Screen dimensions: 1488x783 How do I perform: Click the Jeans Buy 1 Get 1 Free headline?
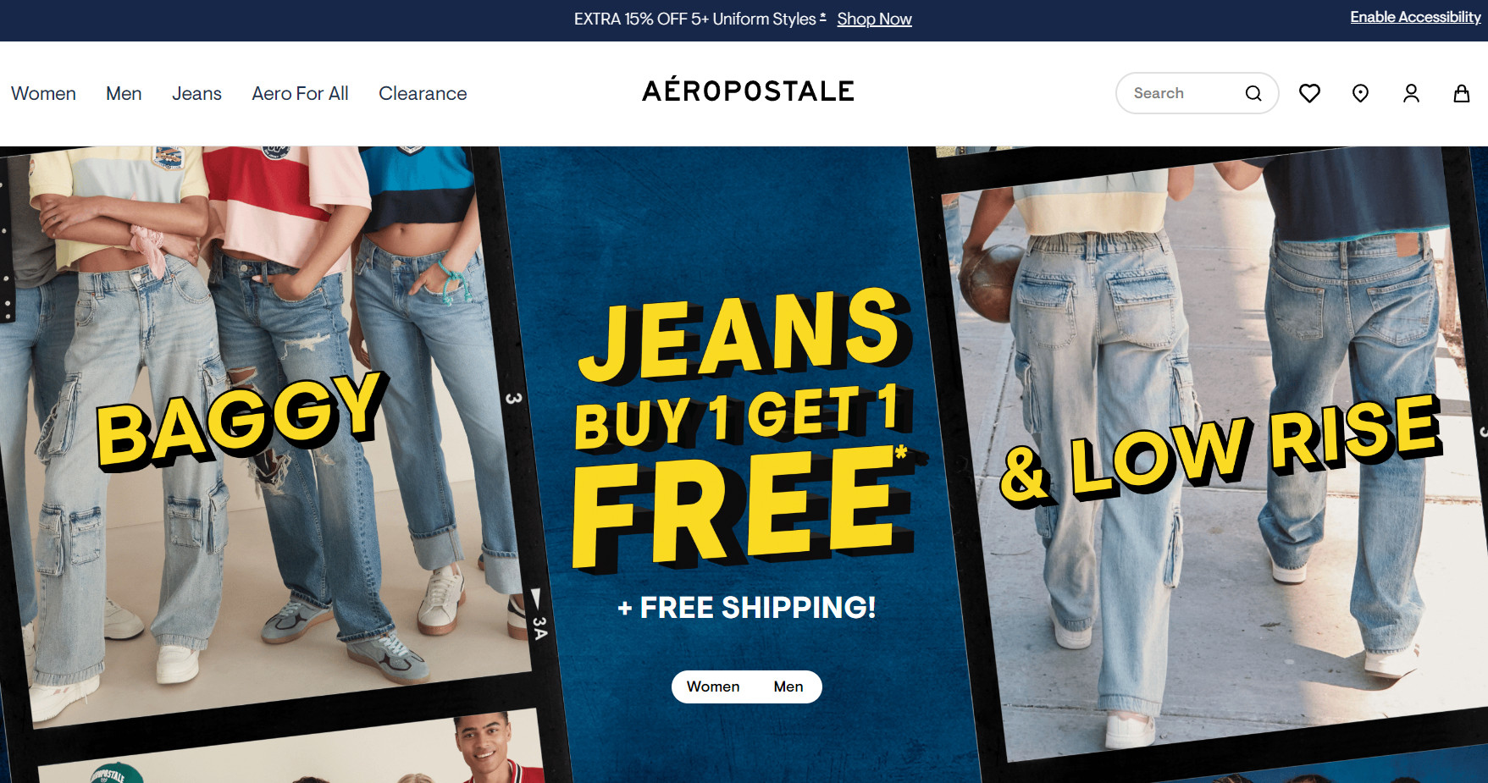(744, 427)
